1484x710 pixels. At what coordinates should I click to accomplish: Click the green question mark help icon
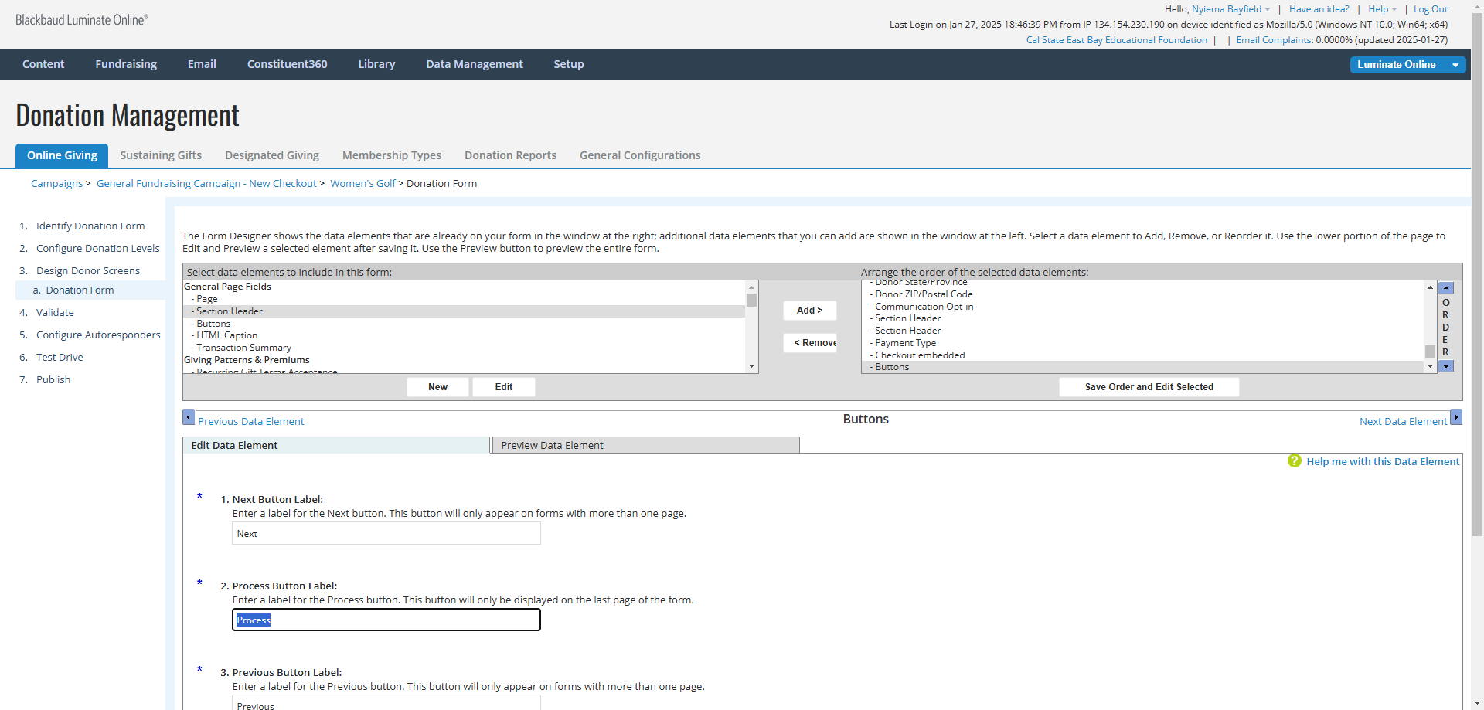click(x=1294, y=461)
